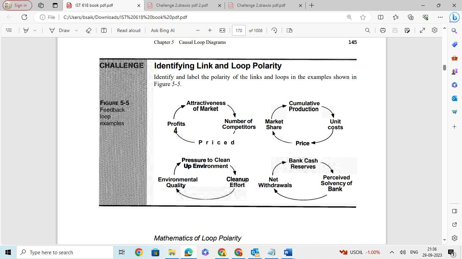Open Bing Chat in the sidebar

click(454, 18)
